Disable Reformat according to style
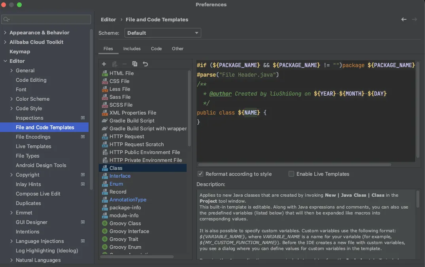Viewport: 425px width, 267px height. point(200,174)
